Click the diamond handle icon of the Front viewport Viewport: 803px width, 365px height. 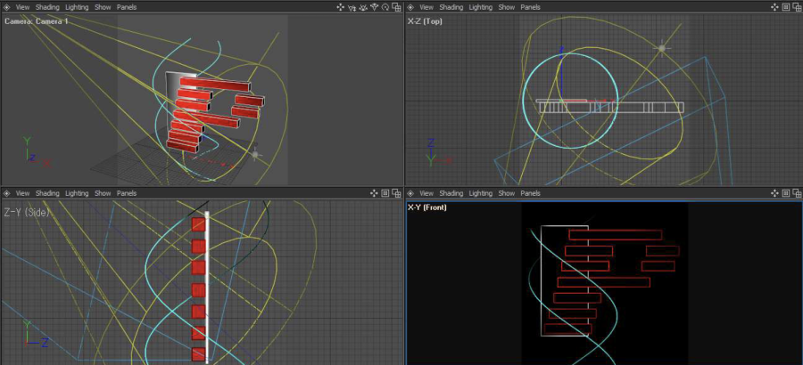[411, 193]
